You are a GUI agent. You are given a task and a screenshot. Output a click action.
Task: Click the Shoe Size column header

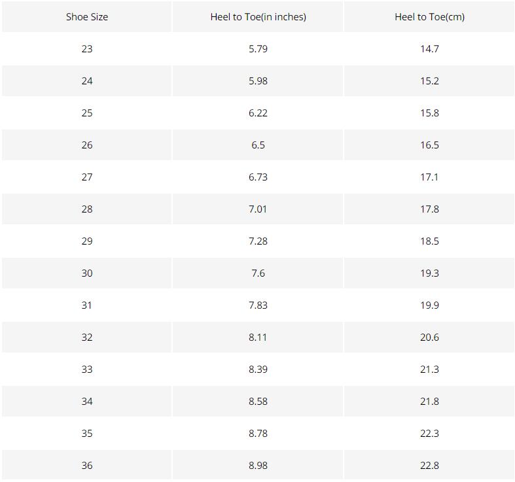87,17
